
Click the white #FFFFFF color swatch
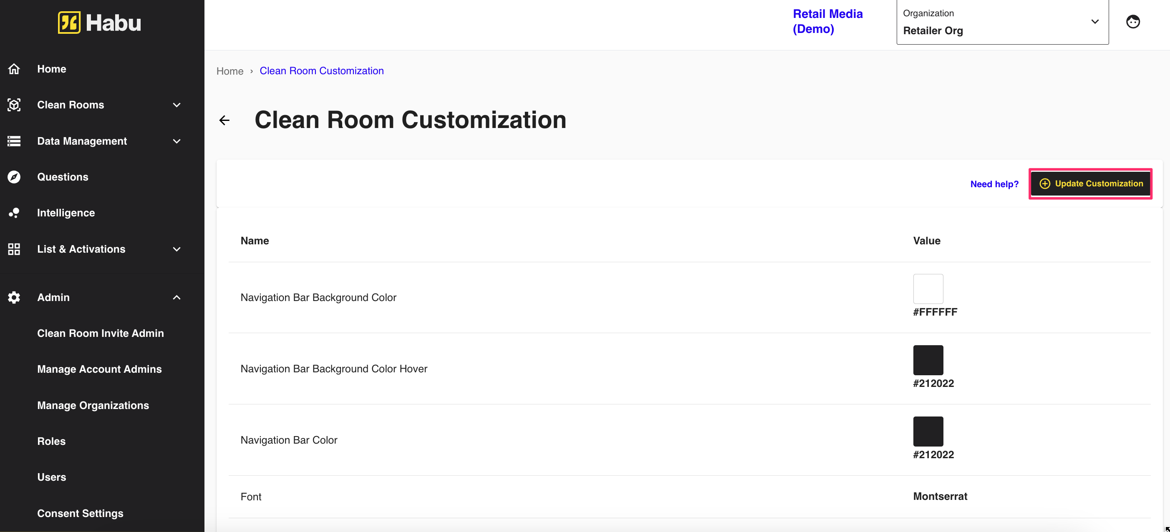928,289
